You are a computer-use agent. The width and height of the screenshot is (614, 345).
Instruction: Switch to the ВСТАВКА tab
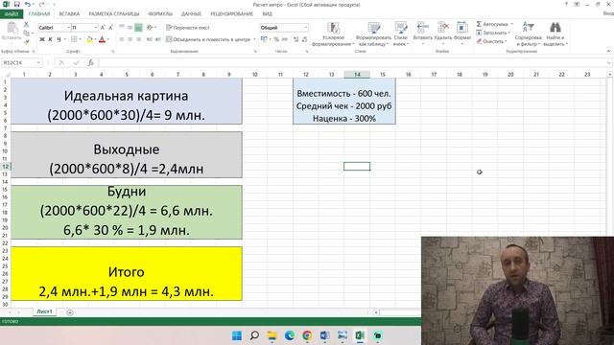tap(69, 14)
